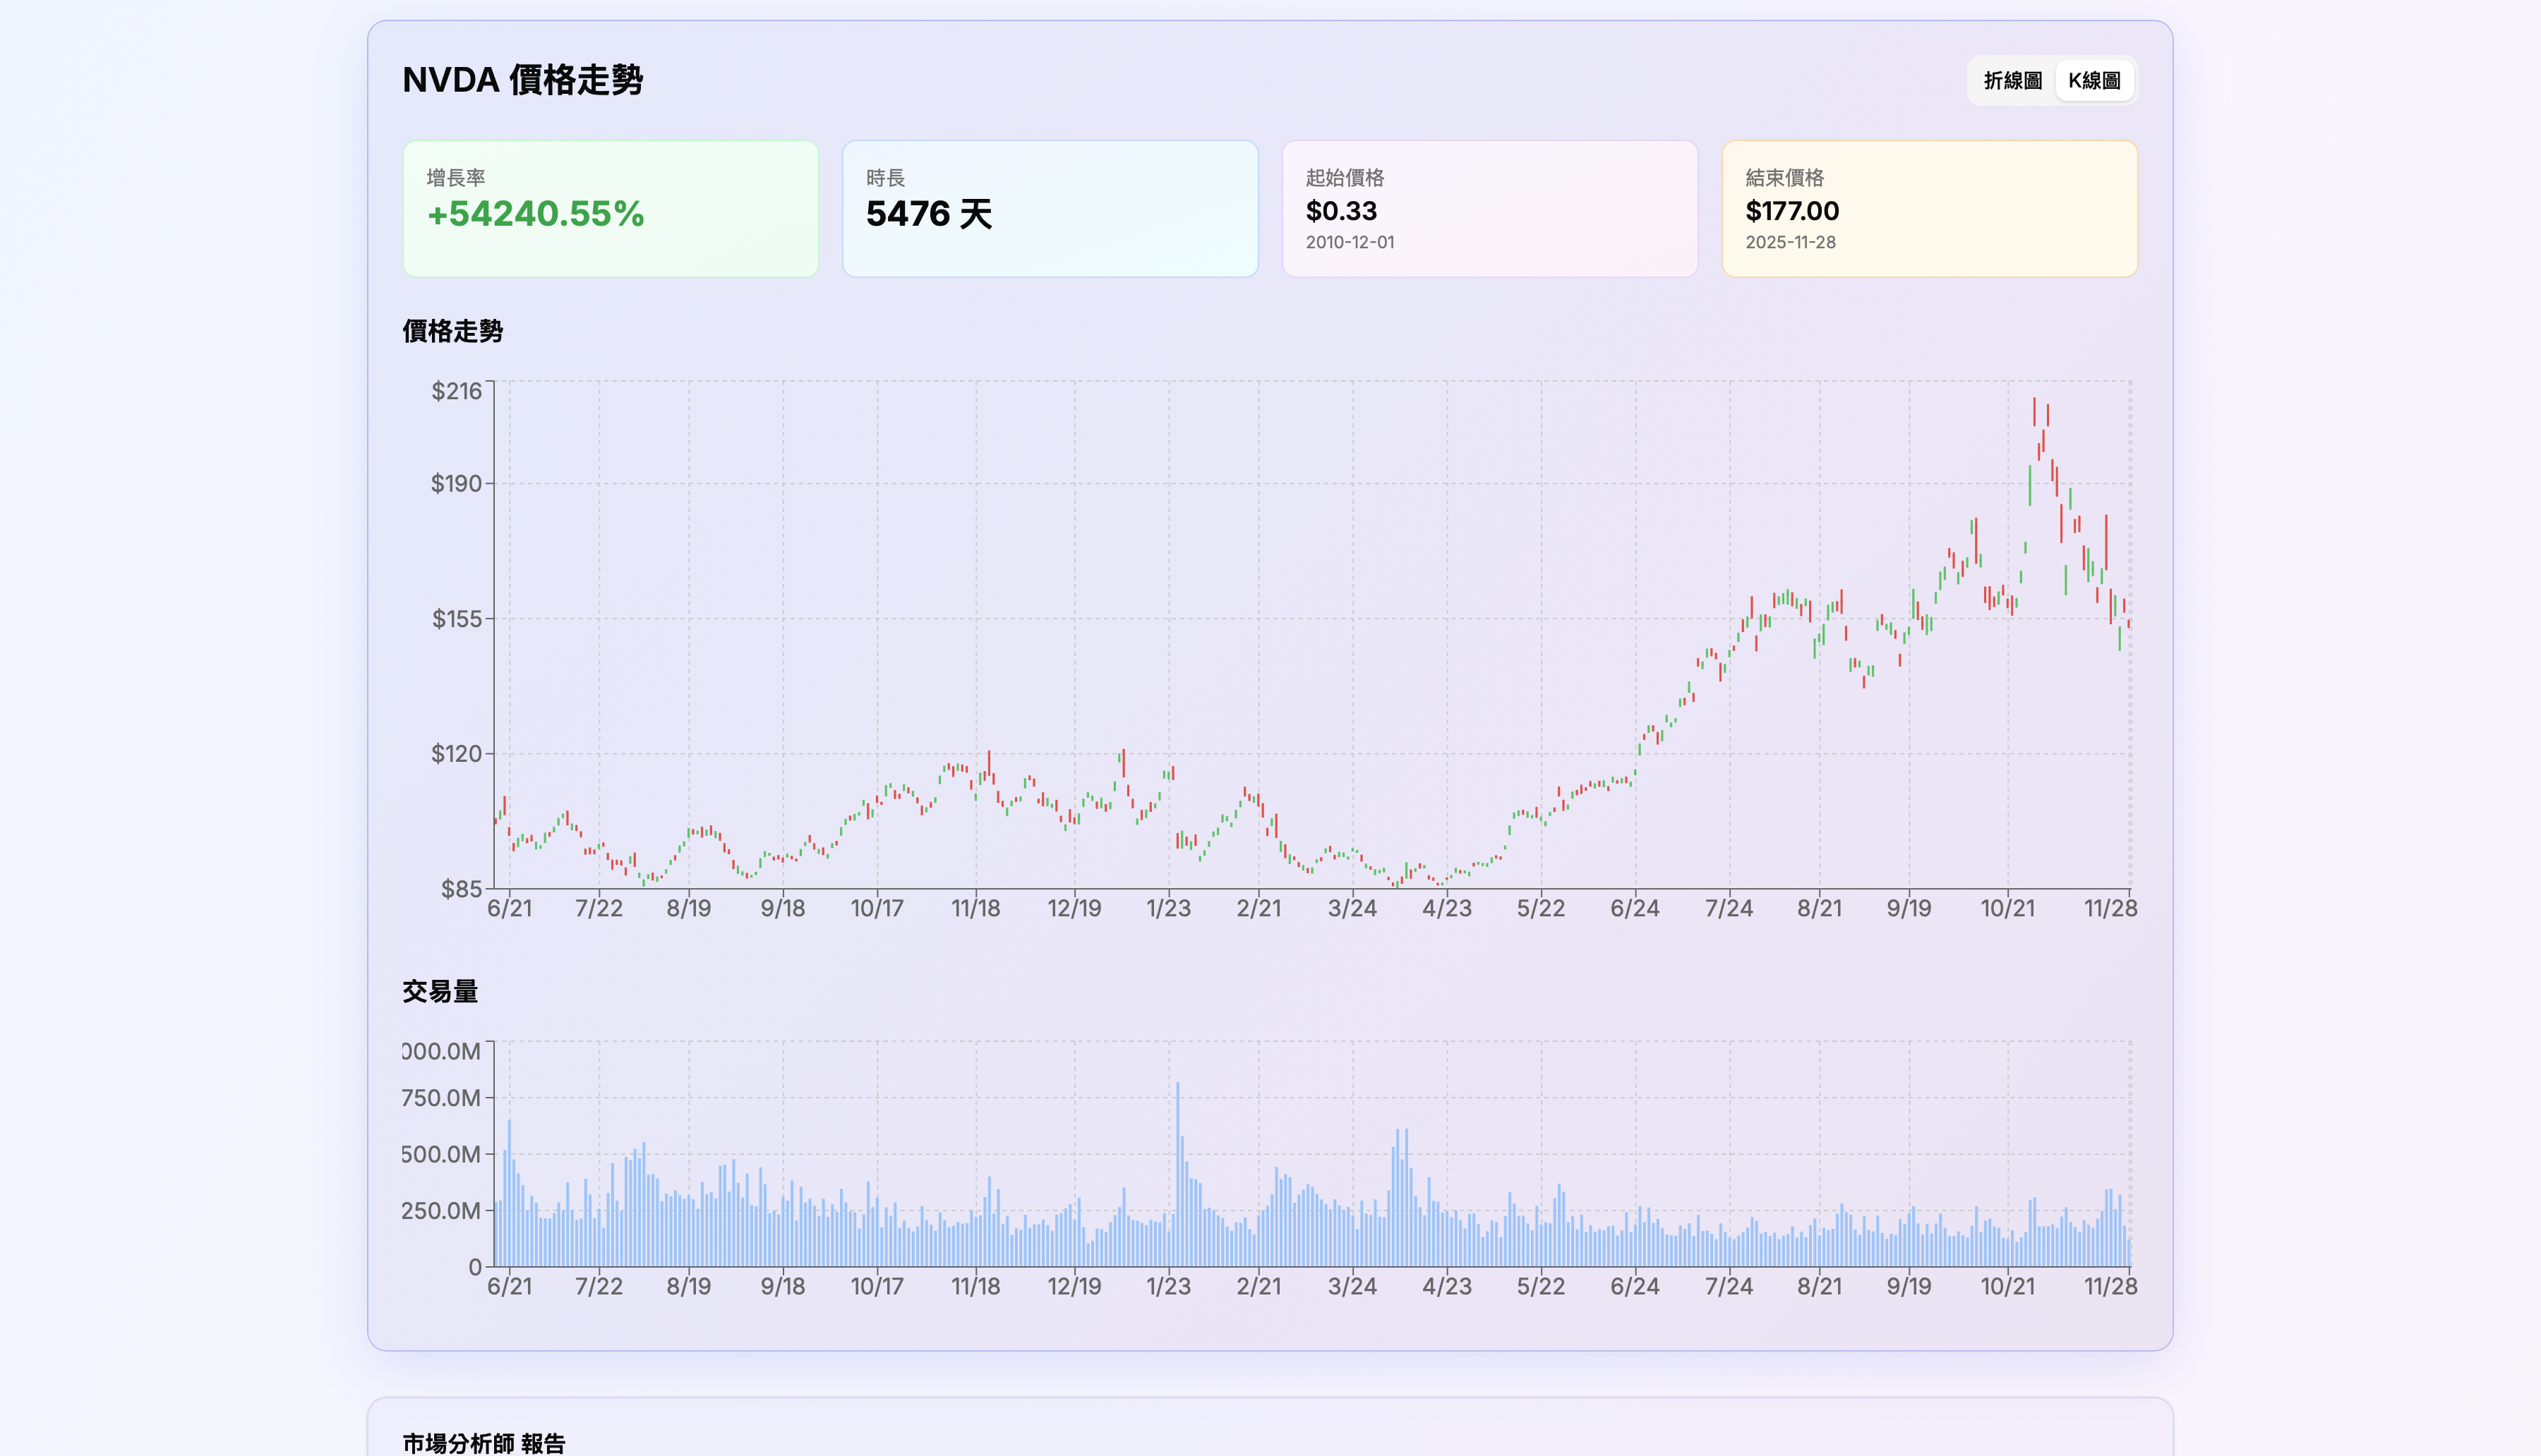The image size is (2541, 1456).
Task: Click the 8/21 date on the volume chart
Action: click(1820, 1286)
